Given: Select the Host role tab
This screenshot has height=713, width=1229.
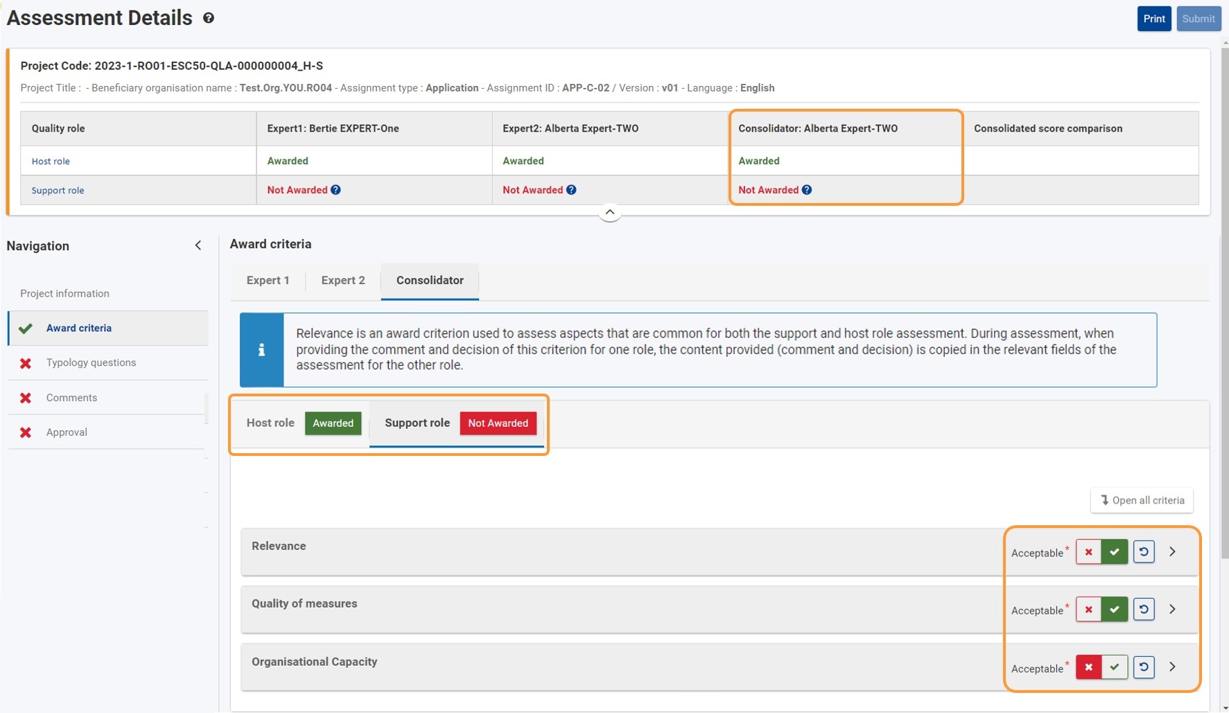Looking at the screenshot, I should click(270, 423).
